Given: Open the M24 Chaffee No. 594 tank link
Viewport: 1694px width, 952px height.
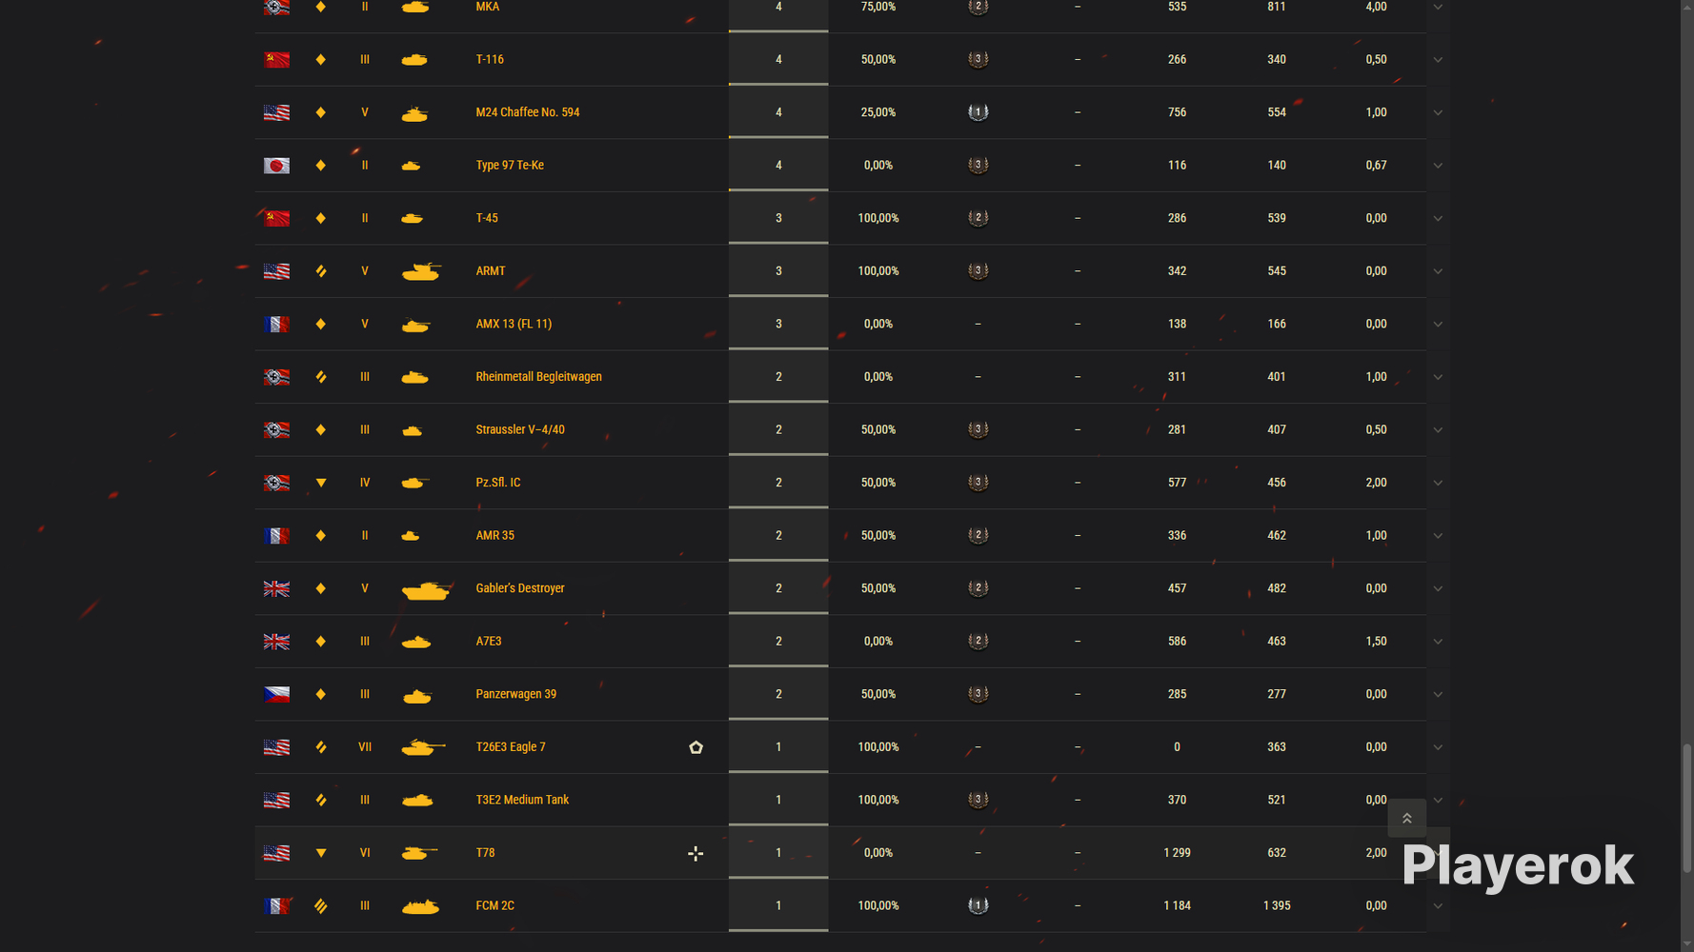Looking at the screenshot, I should pos(527,112).
